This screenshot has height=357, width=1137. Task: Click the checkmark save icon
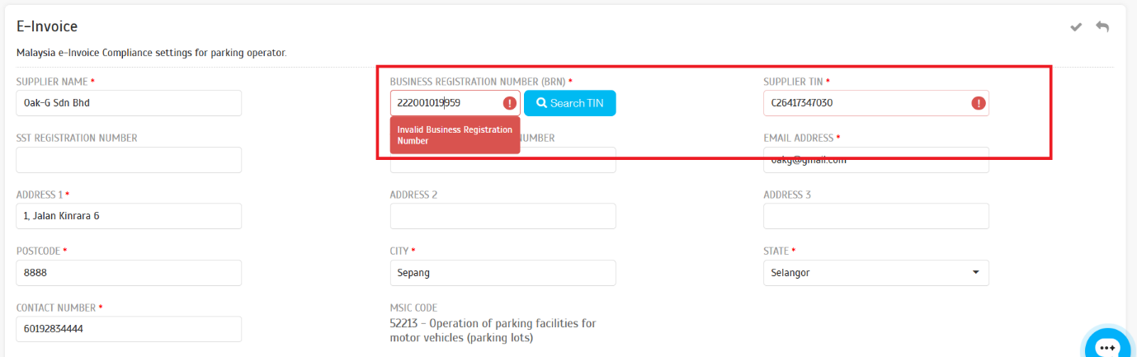pyautogui.click(x=1076, y=27)
